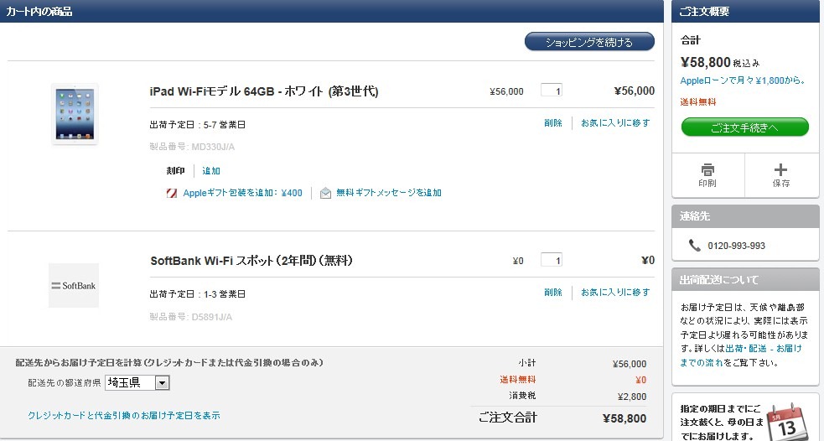This screenshot has width=824, height=441.
Task: Click 送料無料 in order summary panel
Action: coord(698,102)
